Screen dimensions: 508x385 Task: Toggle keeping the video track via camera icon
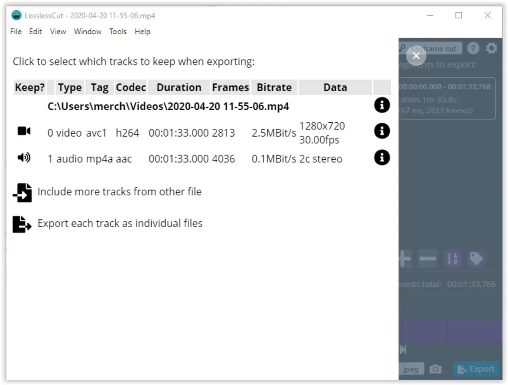click(x=24, y=131)
